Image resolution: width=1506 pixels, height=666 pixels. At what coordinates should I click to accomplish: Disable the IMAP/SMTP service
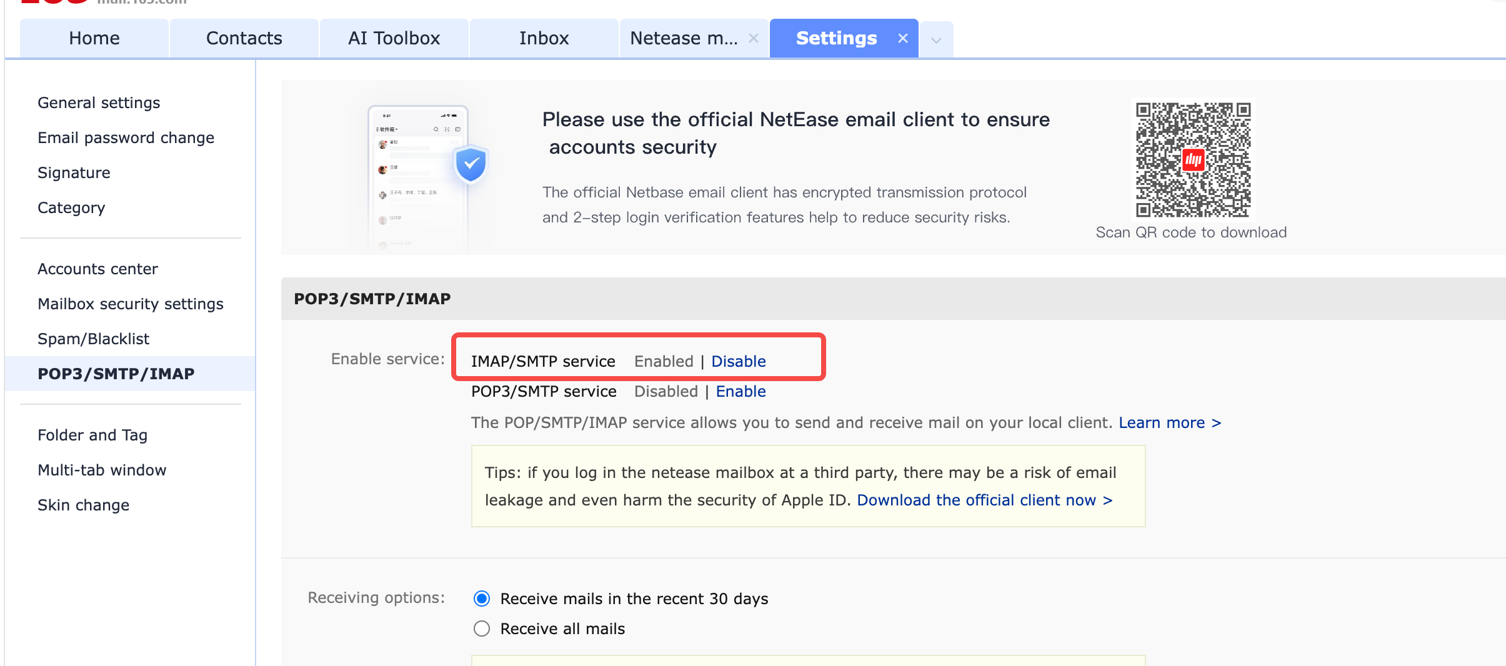click(x=738, y=361)
